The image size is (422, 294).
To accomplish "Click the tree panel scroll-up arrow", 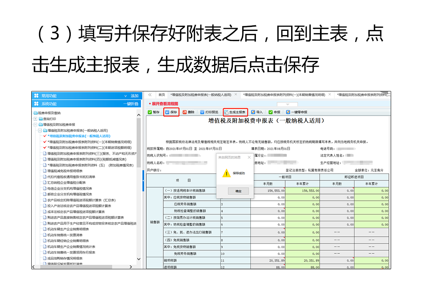I will coord(139,115).
